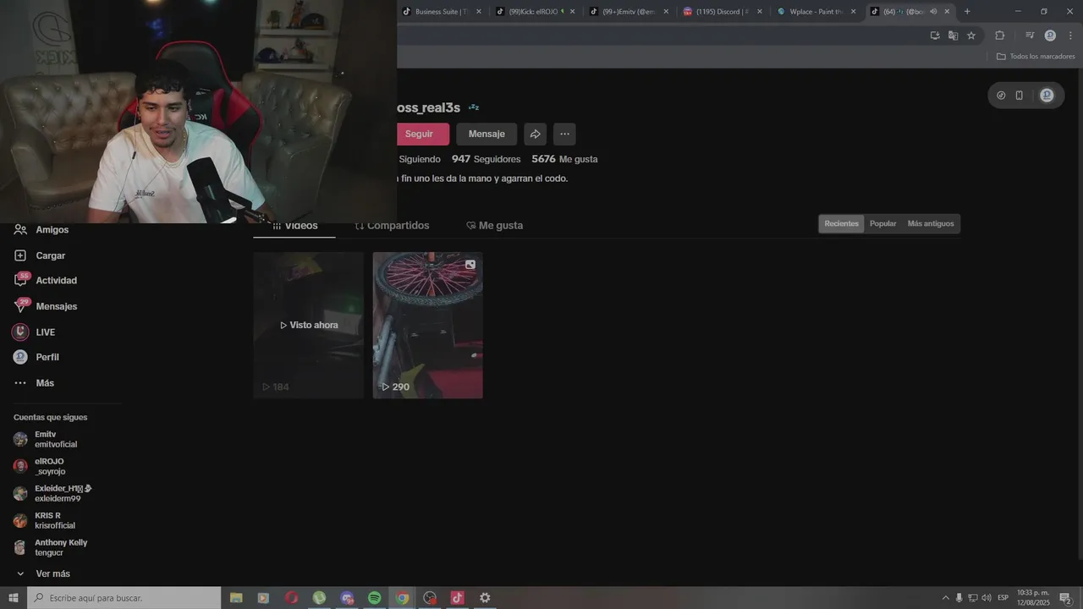
Task: Open Chrome media control icon
Action: click(1030, 36)
